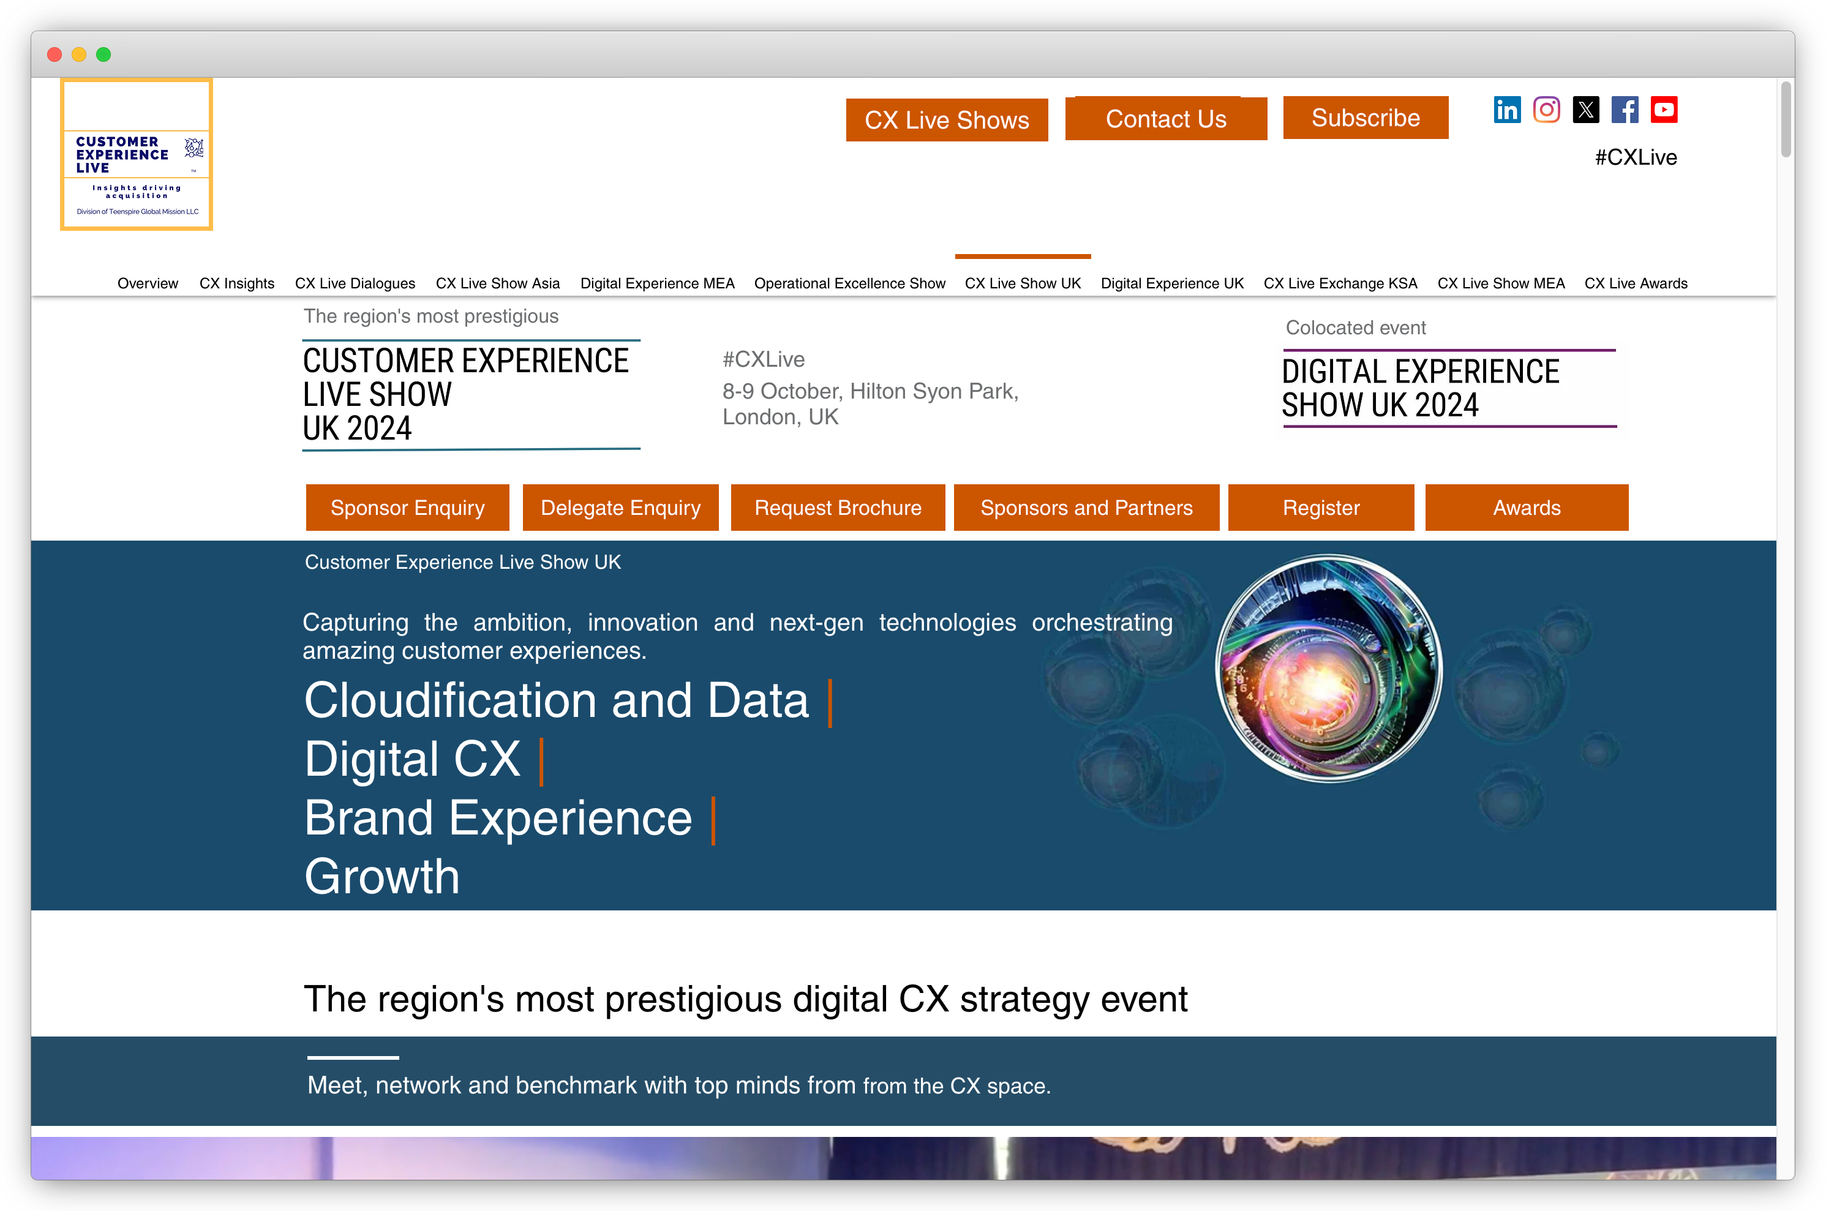1826x1211 pixels.
Task: Click the Subscribe button
Action: pyautogui.click(x=1365, y=118)
